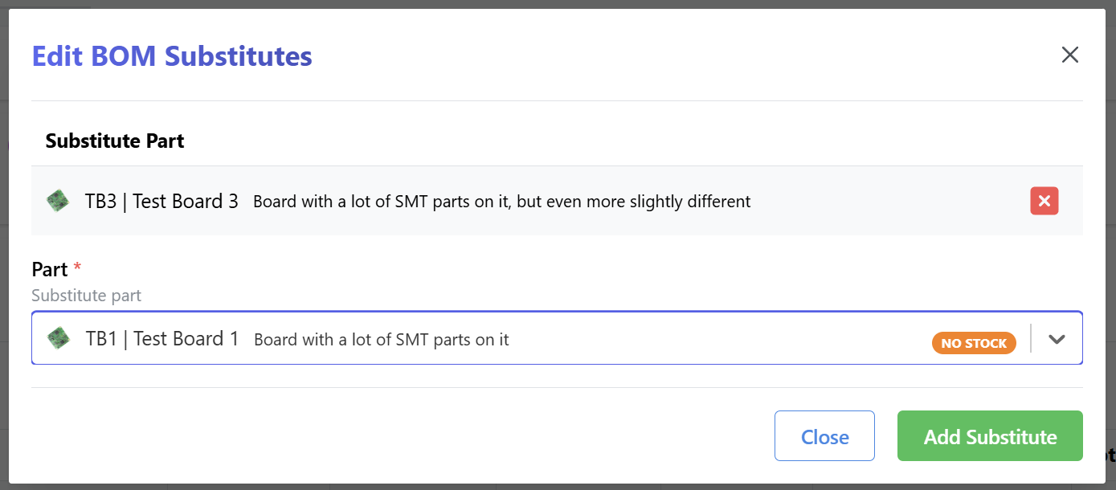
Task: Click the Substitute Part column header
Action: pos(115,141)
